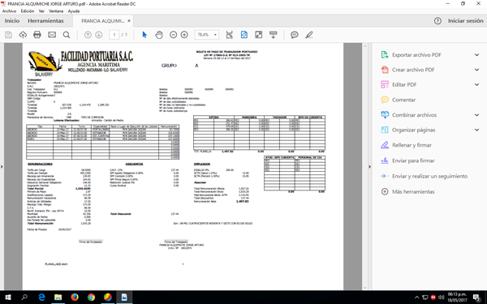This screenshot has height=304, width=487.
Task: Expand the Combinar archivos section
Action: (x=476, y=115)
